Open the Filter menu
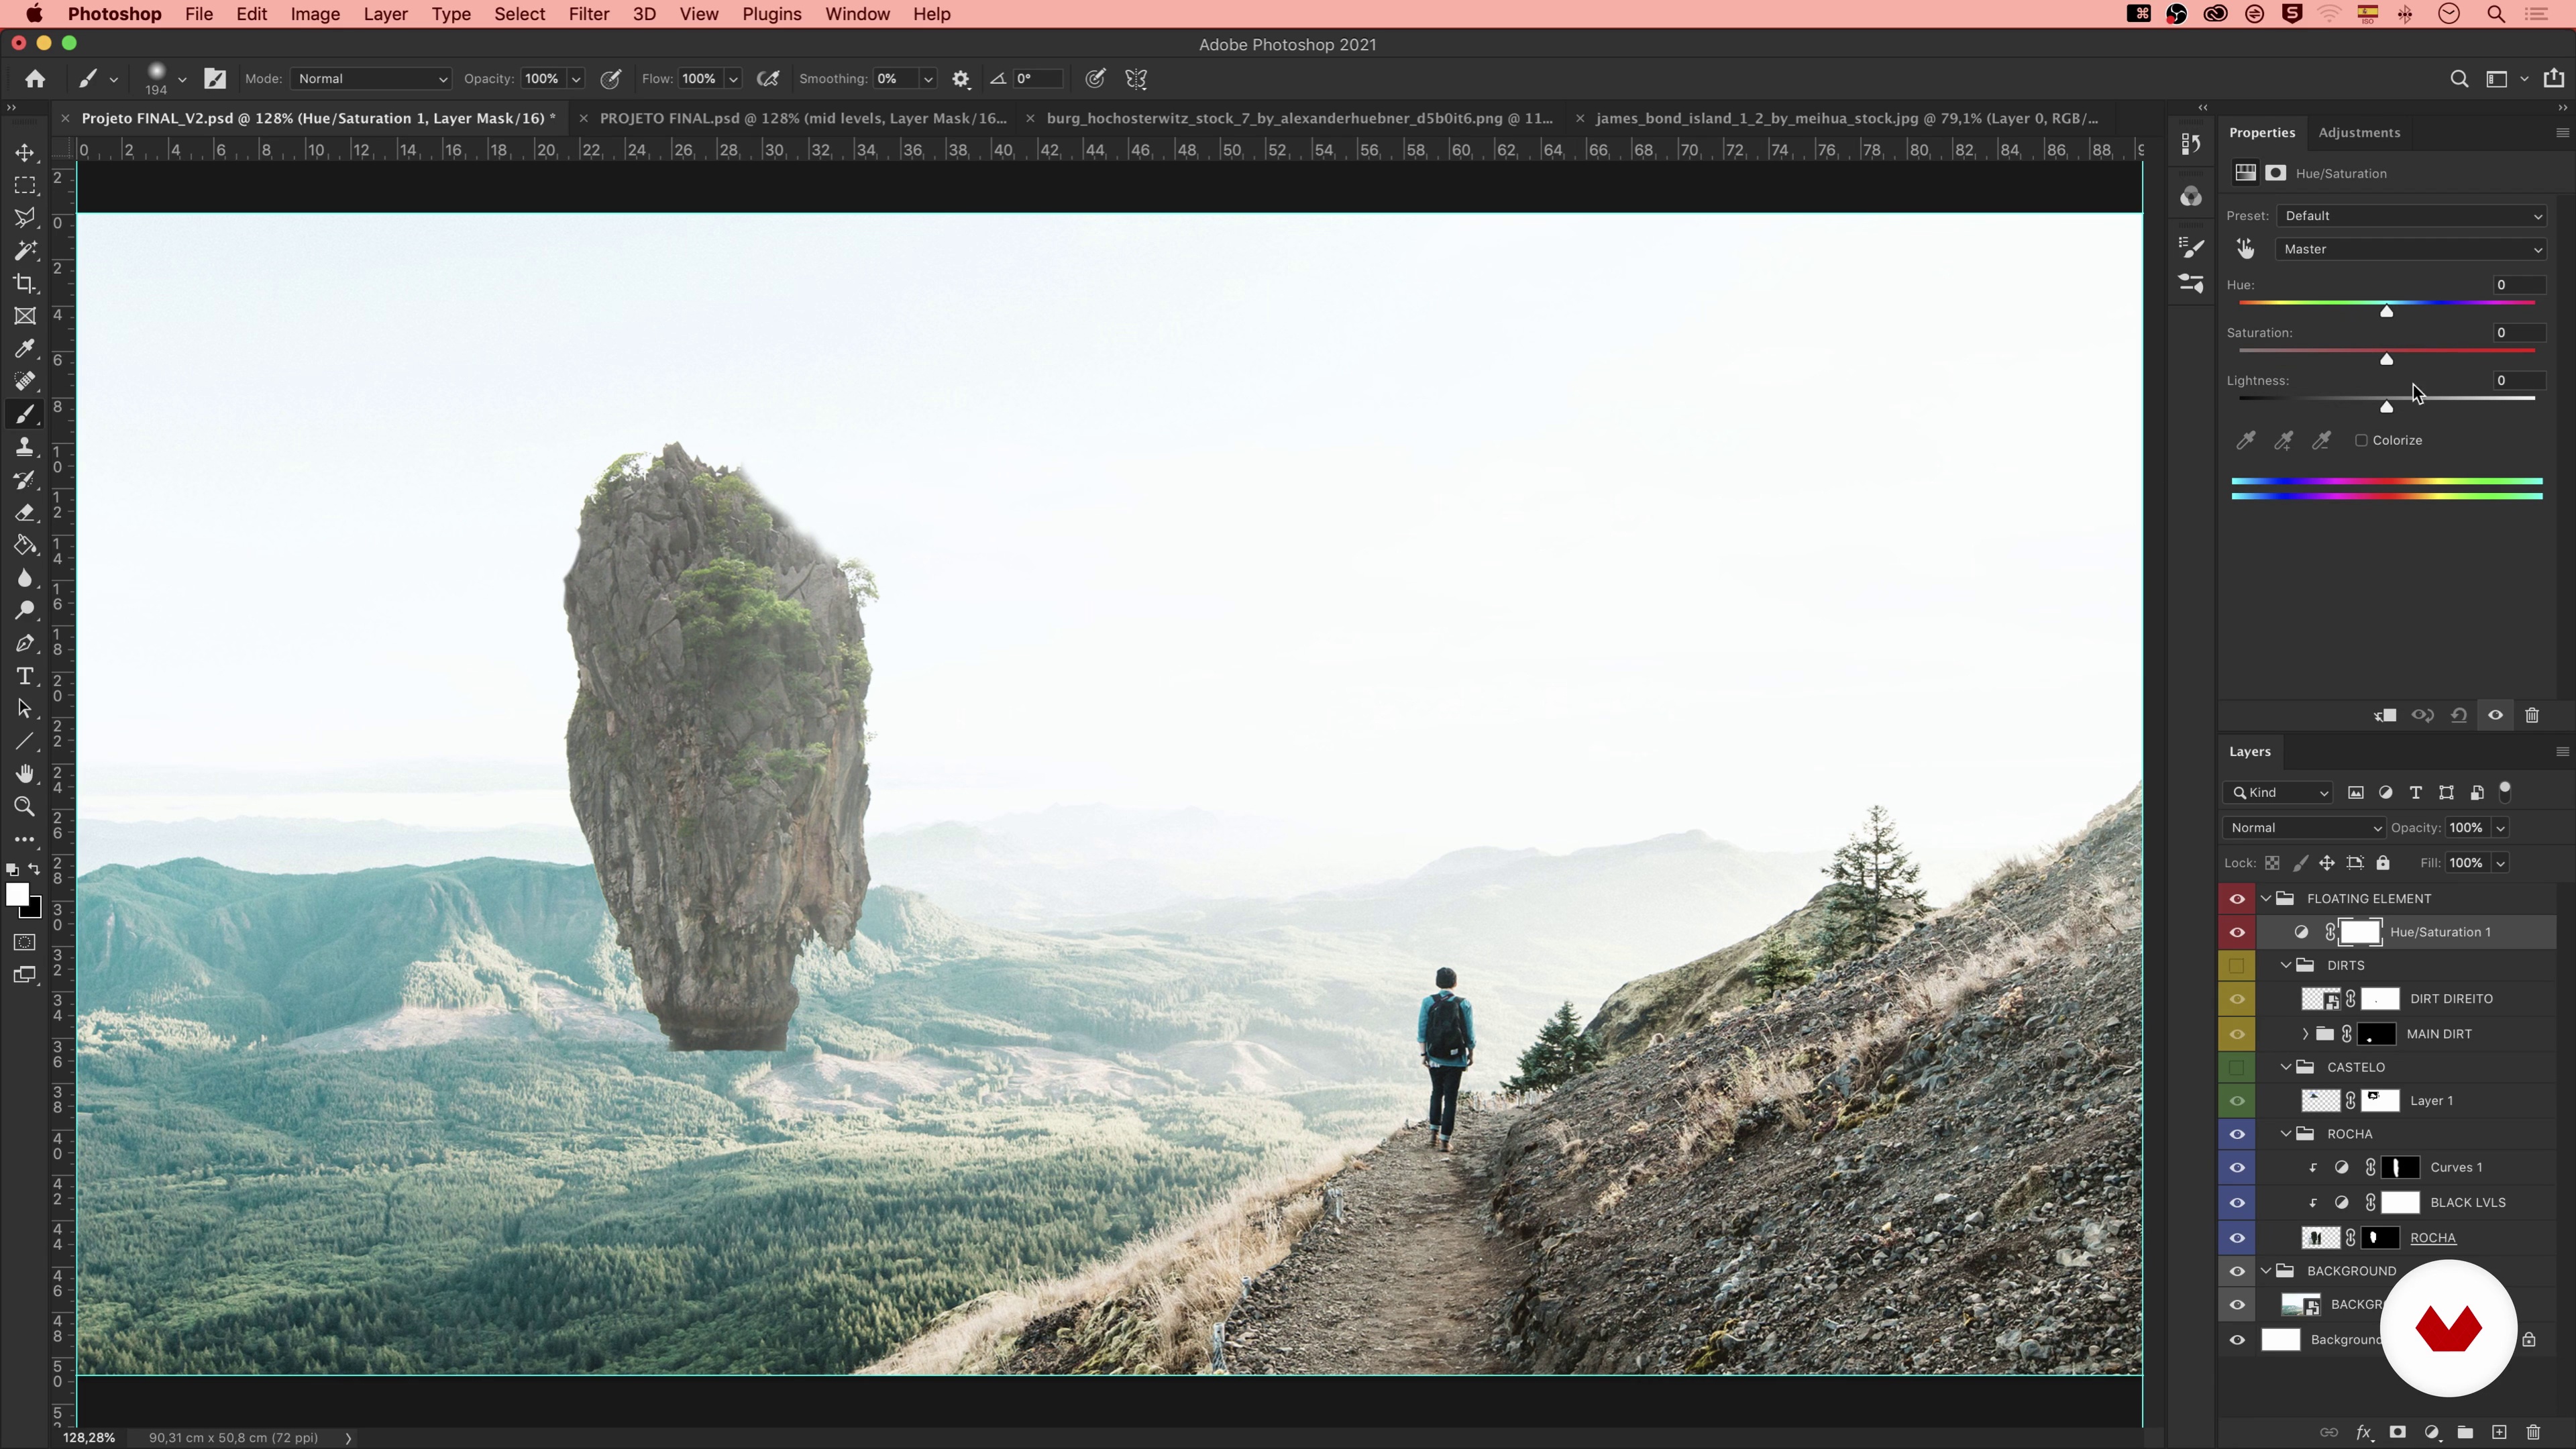2576x1449 pixels. 588,14
